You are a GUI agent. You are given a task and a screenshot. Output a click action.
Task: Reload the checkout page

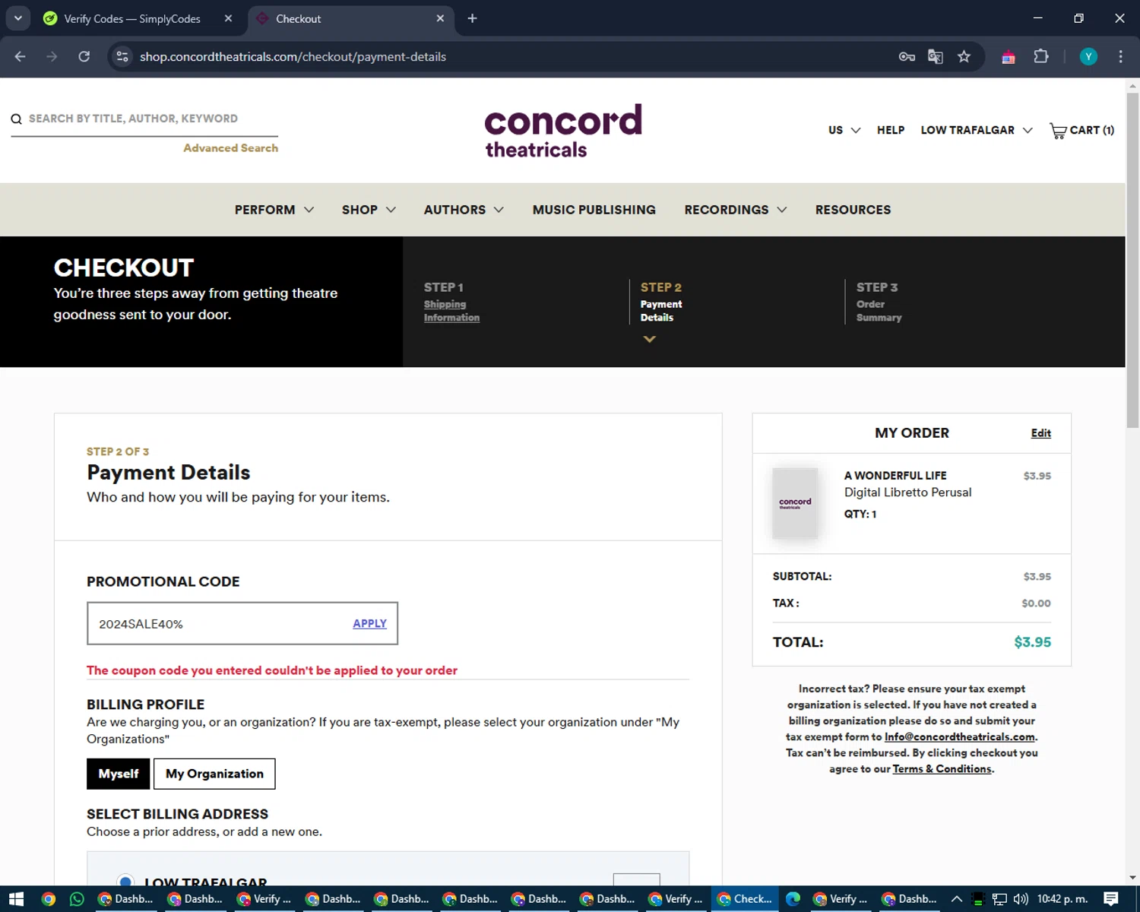coord(84,56)
